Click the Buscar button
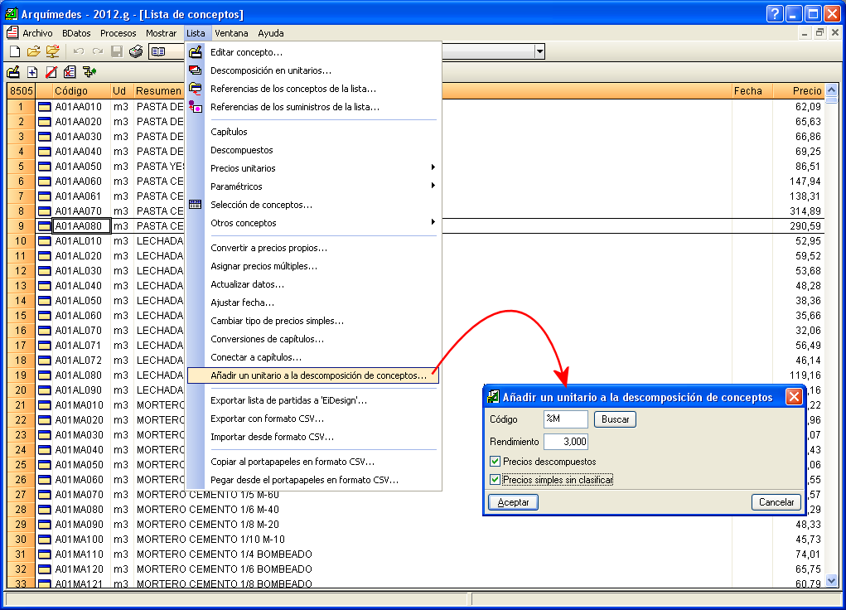This screenshot has width=846, height=610. click(x=615, y=419)
